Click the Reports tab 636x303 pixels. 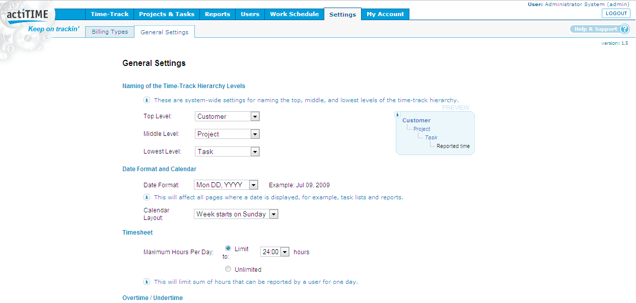218,14
